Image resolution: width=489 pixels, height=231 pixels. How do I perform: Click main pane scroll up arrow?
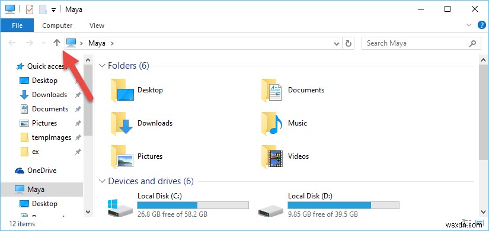tap(483, 60)
